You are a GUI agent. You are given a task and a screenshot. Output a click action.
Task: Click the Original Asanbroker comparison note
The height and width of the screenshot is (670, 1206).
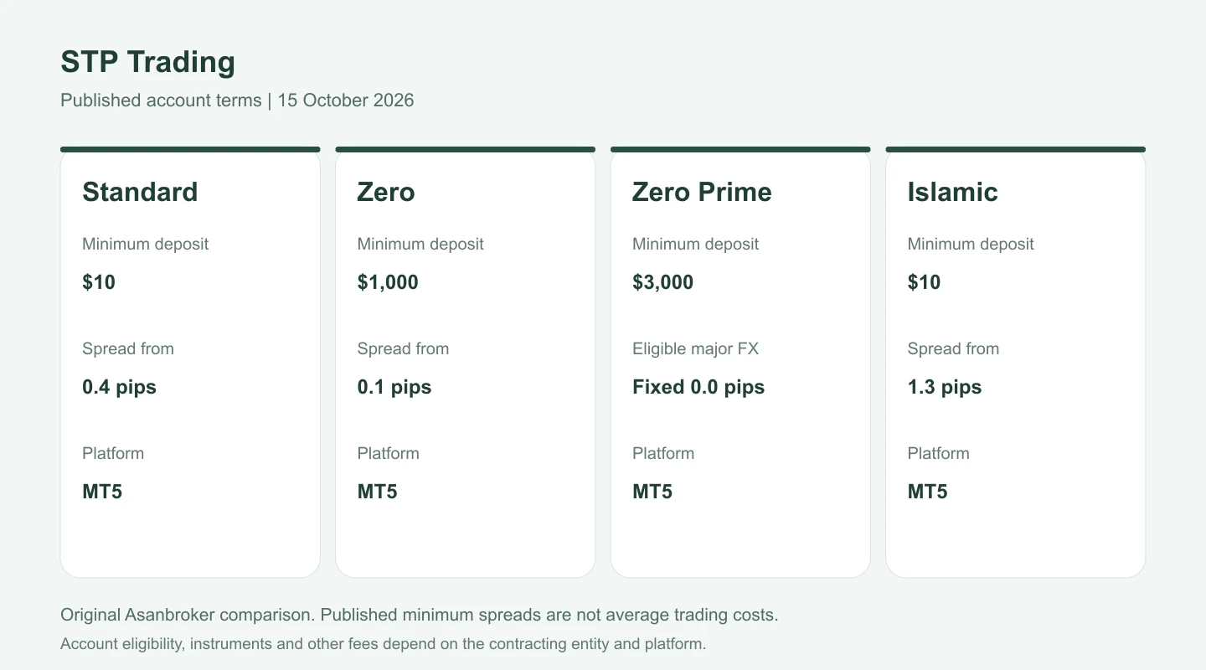420,615
